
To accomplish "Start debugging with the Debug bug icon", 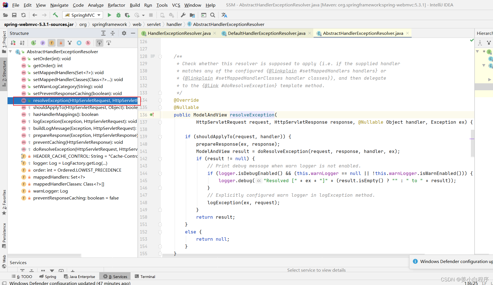I will tap(118, 15).
